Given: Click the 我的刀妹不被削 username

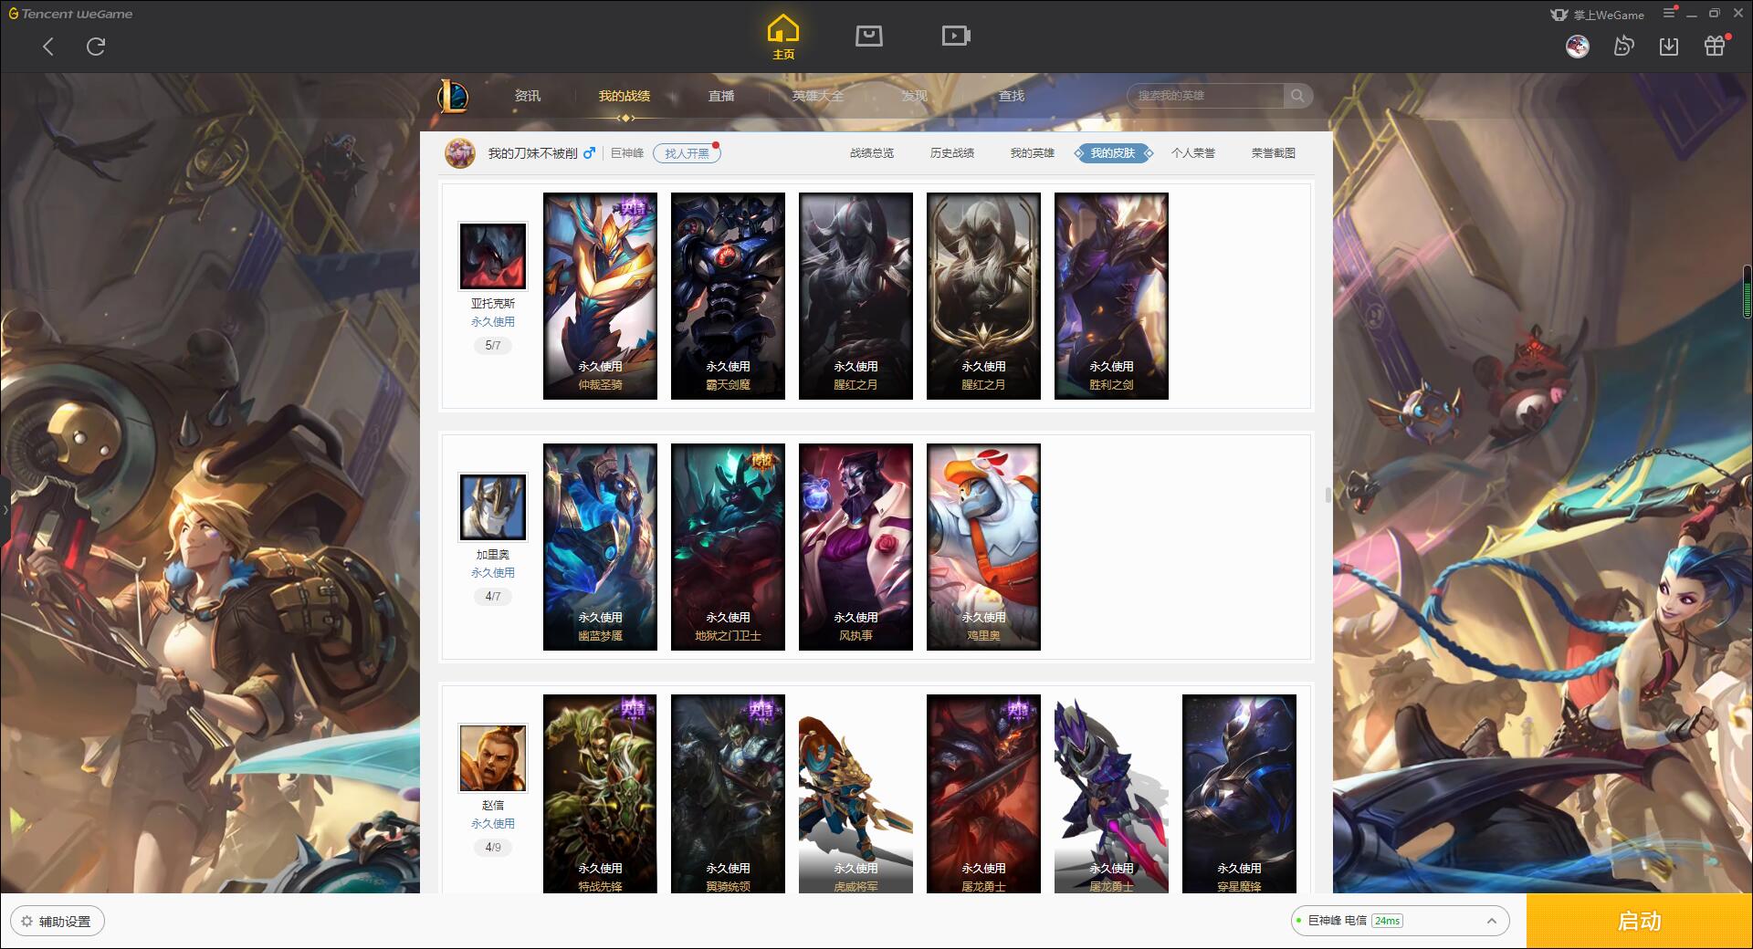Looking at the screenshot, I should pos(532,153).
